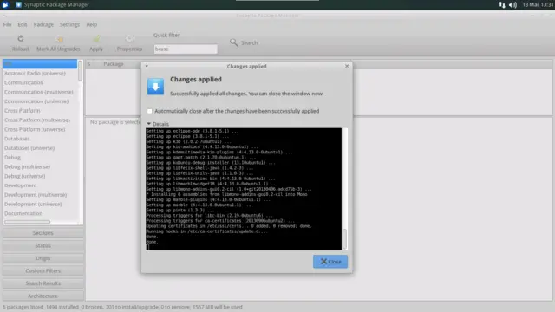Click the network indicator in system tray
The height and width of the screenshot is (312, 555).
pyautogui.click(x=502, y=5)
